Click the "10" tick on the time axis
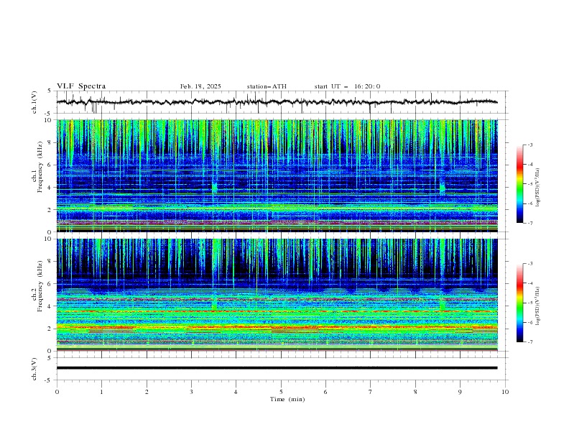This screenshot has width=569, height=440. (x=505, y=392)
